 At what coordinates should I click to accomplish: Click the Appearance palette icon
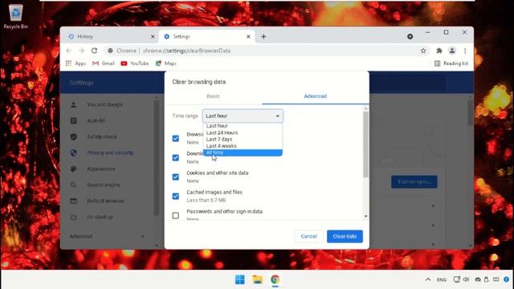coord(73,169)
